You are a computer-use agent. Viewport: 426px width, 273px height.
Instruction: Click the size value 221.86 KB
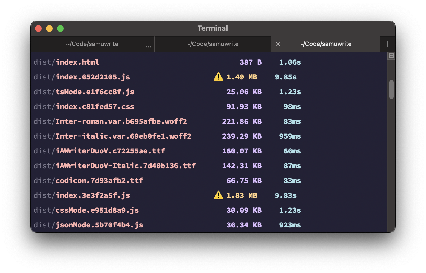point(242,121)
